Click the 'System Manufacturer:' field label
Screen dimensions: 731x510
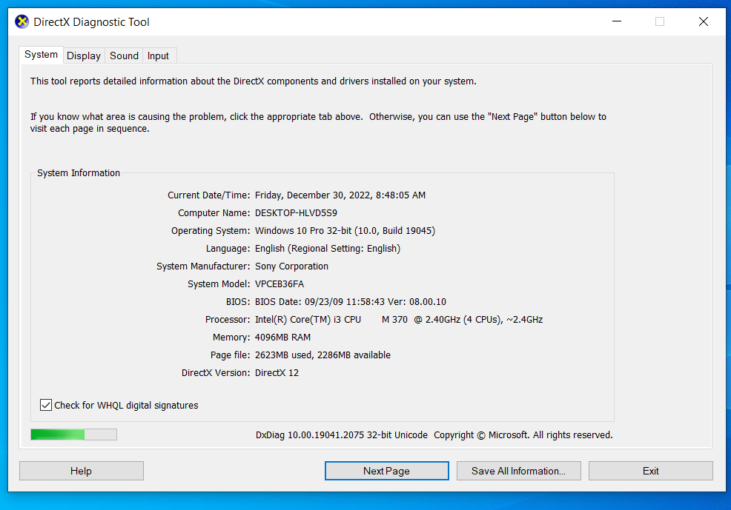click(x=203, y=266)
